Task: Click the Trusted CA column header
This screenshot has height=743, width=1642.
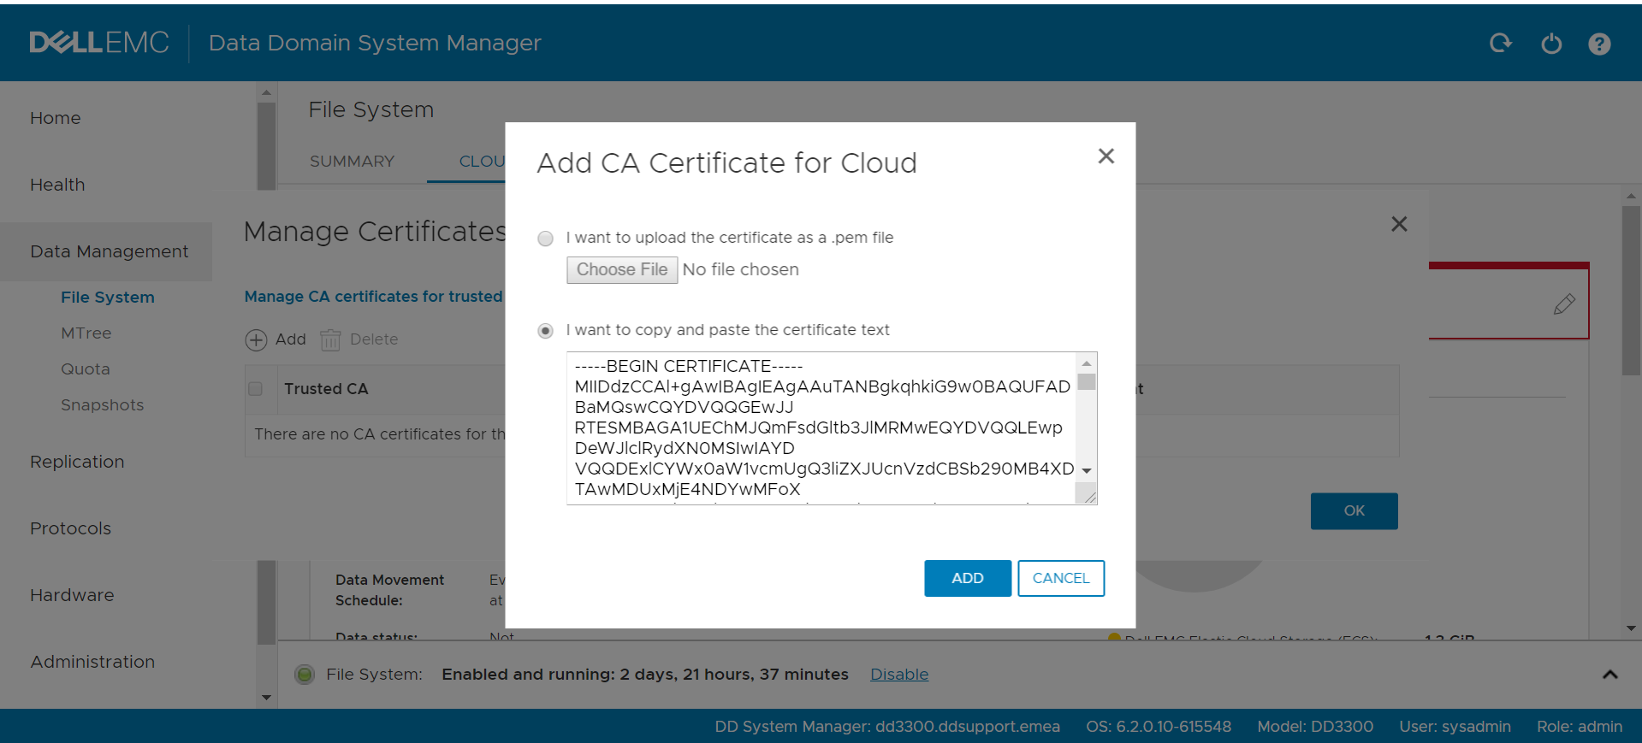Action: (x=326, y=389)
